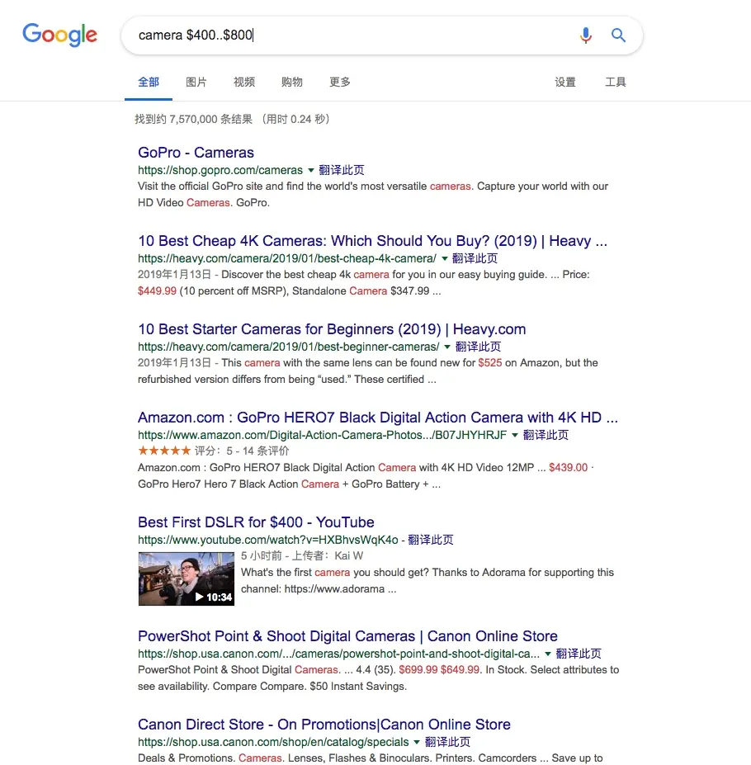Open Amazon GoPro HERO7 Black result
This screenshot has width=751, height=765.
coord(378,417)
